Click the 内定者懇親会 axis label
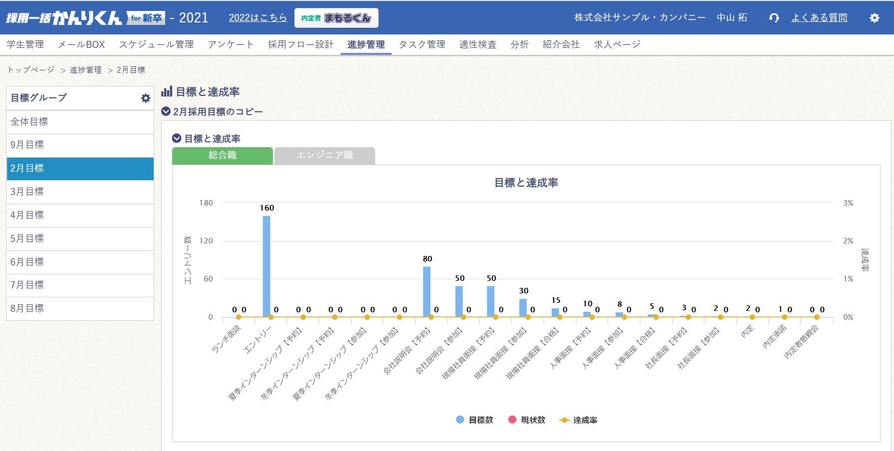This screenshot has height=451, width=894. [801, 342]
